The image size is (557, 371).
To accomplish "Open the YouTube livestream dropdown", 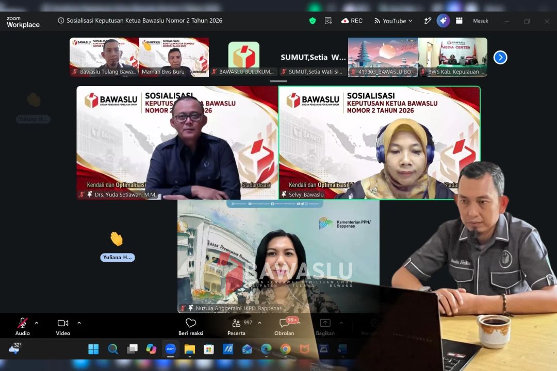I will [393, 21].
